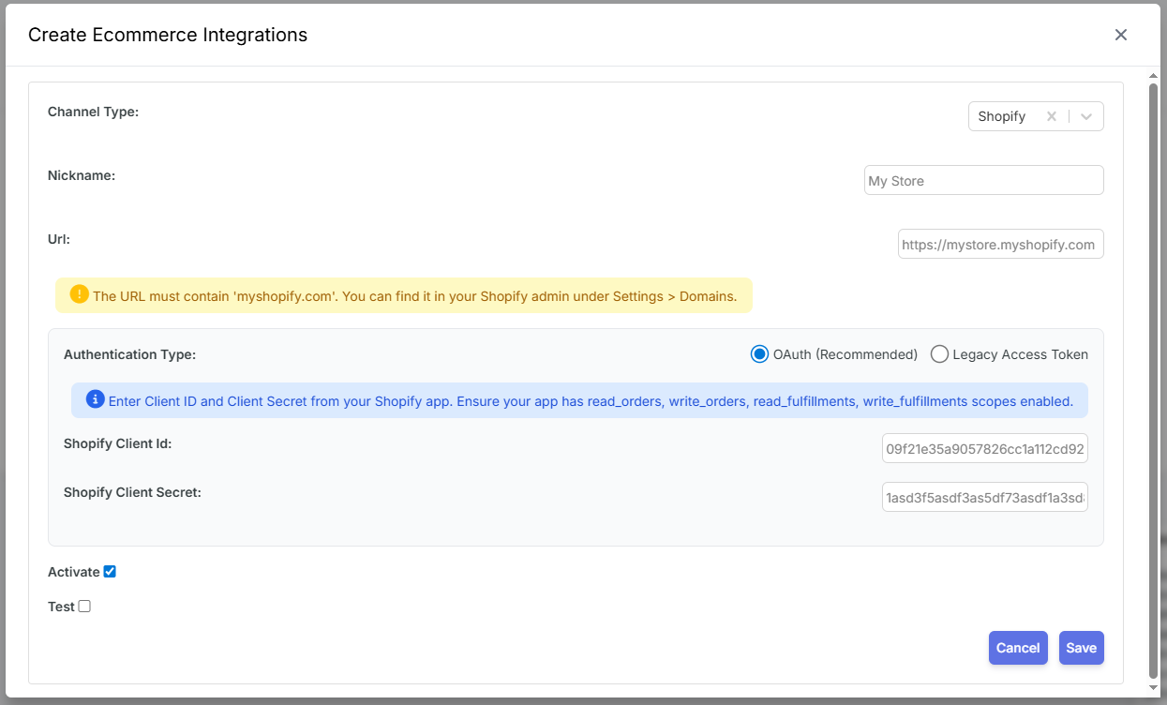The height and width of the screenshot is (705, 1167).
Task: Save the new ecommerce integration
Action: coord(1081,647)
